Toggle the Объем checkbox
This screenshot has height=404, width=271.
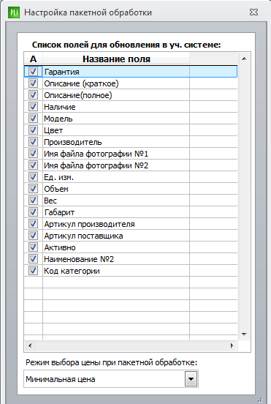[33, 189]
